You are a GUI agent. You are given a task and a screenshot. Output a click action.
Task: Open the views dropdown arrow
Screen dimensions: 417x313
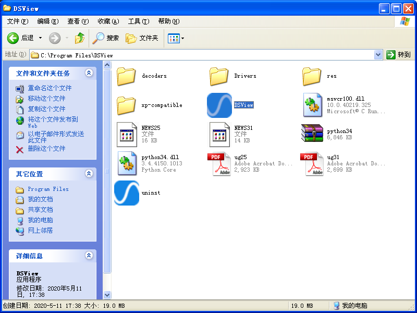(183, 38)
